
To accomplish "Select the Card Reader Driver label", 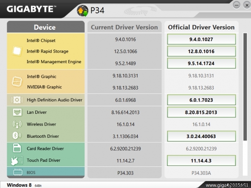I will click(45, 148).
